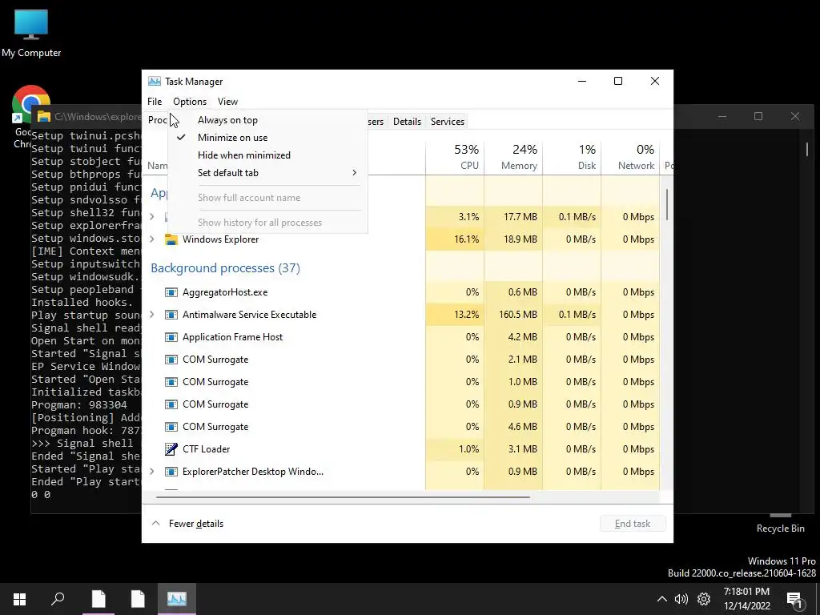Collapse with Fewer details chevron

[x=155, y=524]
